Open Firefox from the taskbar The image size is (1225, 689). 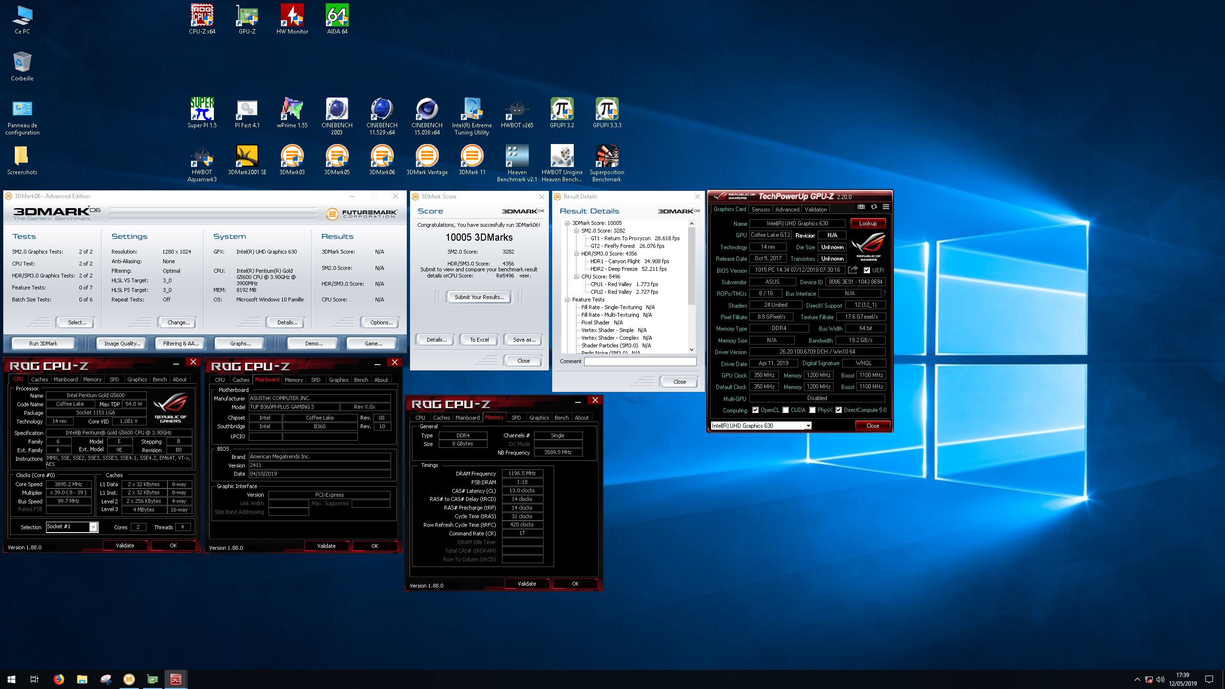[58, 679]
